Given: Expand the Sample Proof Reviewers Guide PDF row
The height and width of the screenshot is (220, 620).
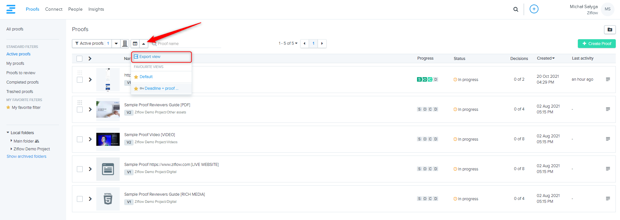Looking at the screenshot, I should point(90,110).
